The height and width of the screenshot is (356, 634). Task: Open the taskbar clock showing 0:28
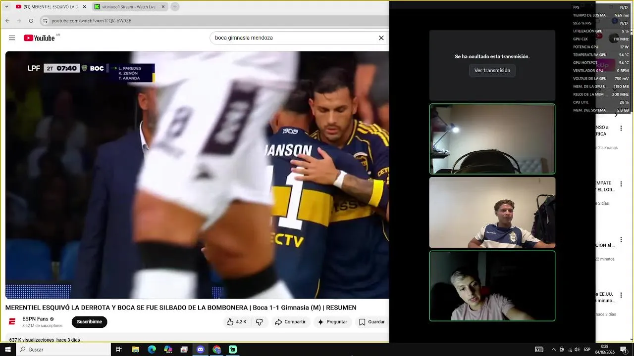(605, 350)
